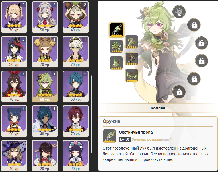
Task: Click the Охотничья тропа weapon thumbnail
Action: point(109,136)
